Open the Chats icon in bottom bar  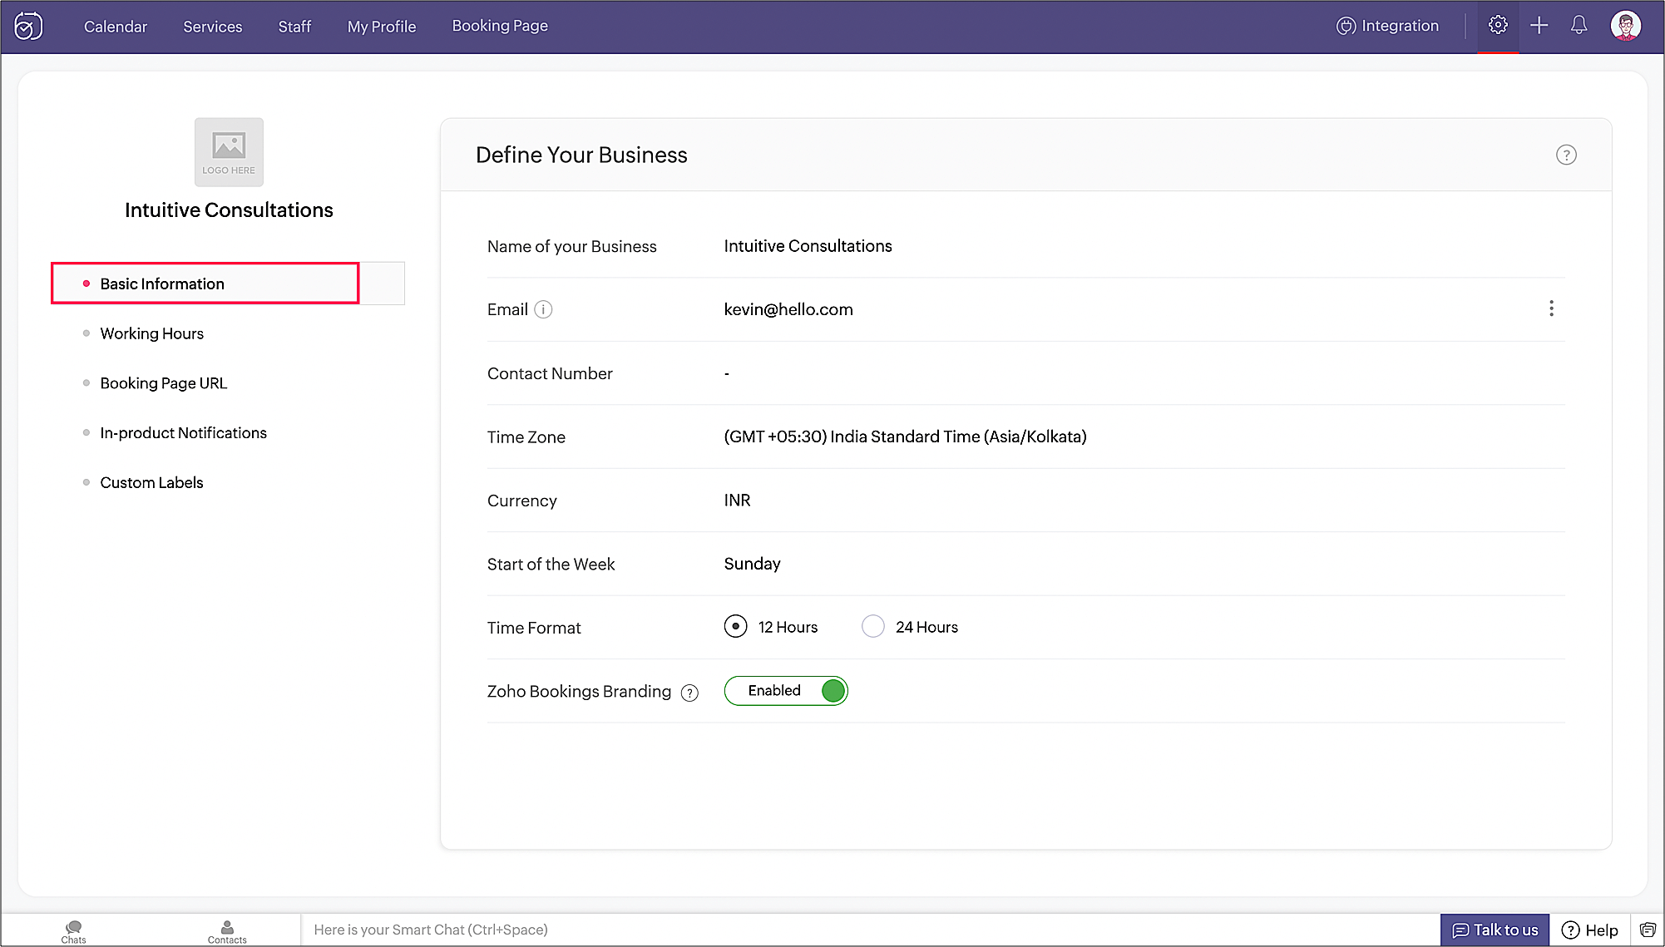pyautogui.click(x=73, y=931)
